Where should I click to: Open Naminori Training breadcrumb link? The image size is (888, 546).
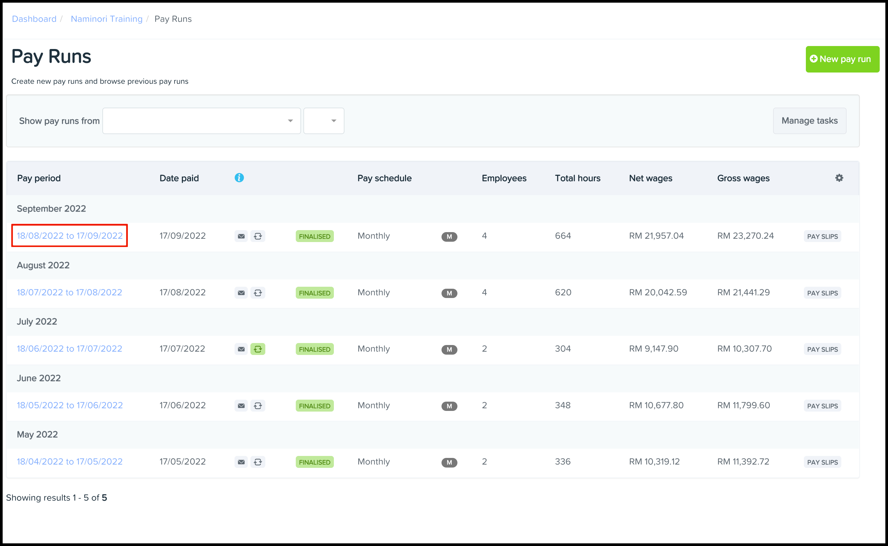pos(107,19)
